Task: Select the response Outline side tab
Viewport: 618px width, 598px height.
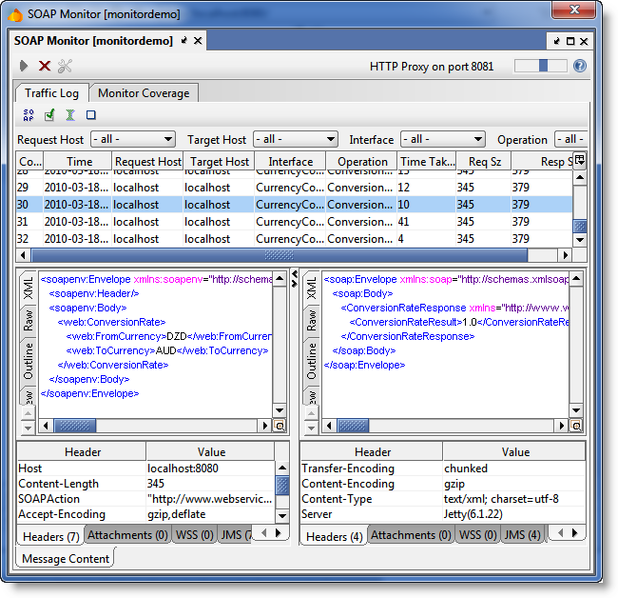Action: [x=312, y=361]
